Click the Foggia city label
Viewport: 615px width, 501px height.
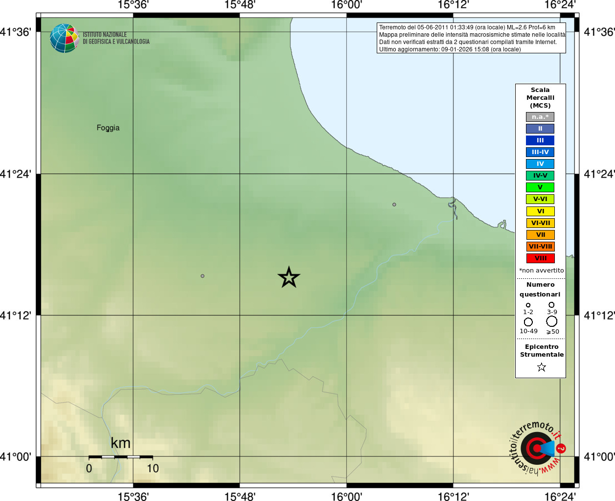click(108, 128)
